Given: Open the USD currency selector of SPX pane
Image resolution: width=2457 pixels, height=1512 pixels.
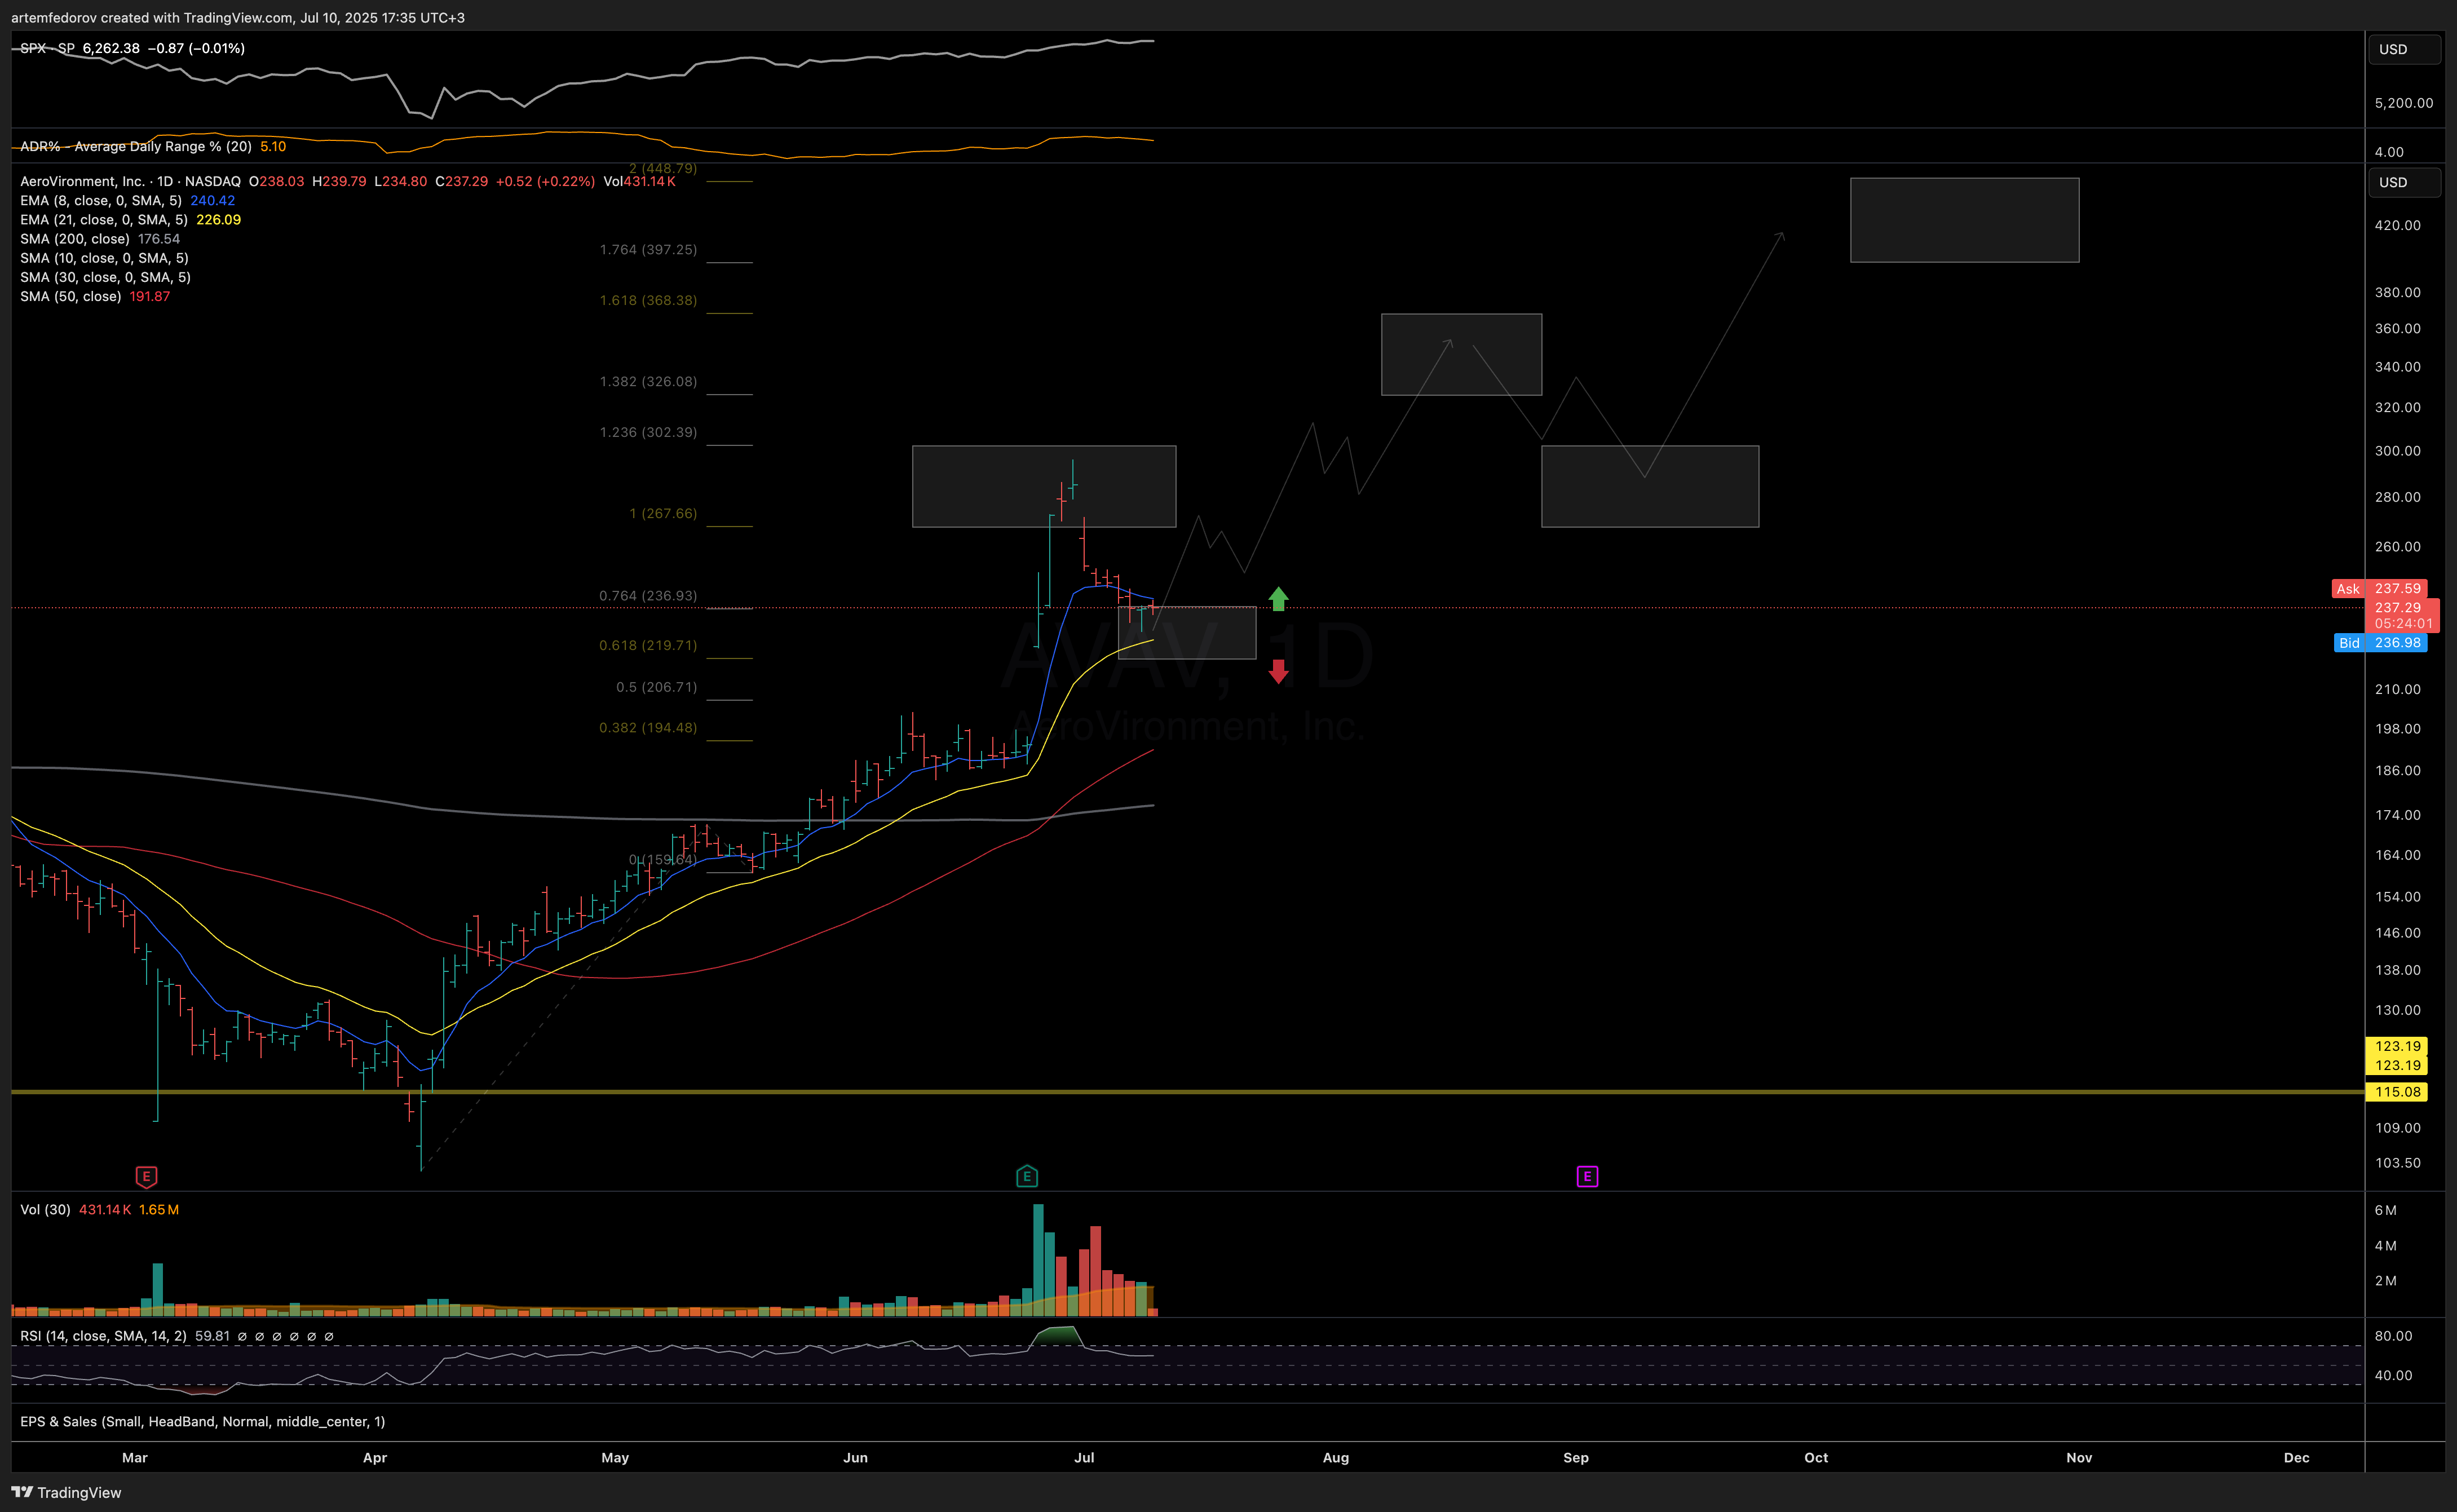Looking at the screenshot, I should (x=2404, y=49).
